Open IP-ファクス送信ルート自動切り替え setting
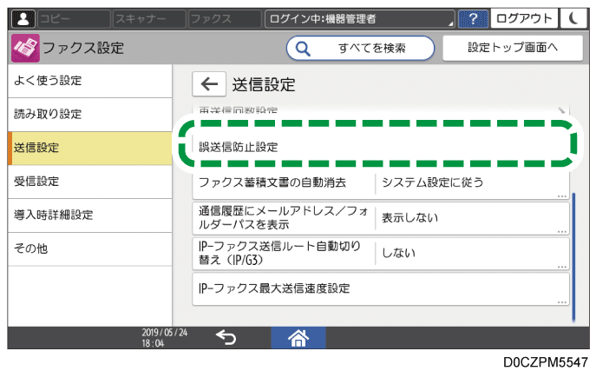This screenshot has height=371, width=596. click(381, 254)
